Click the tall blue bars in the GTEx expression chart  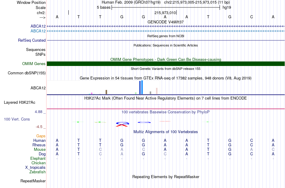[x=141, y=87]
